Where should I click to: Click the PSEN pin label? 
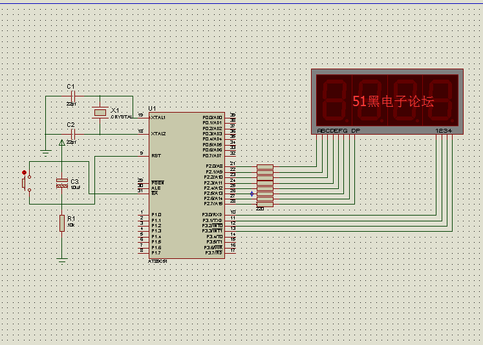[158, 183]
